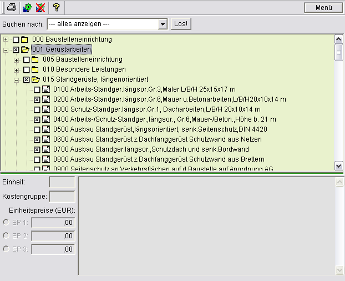Image resolution: width=345 pixels, height=281 pixels.
Task: Click document icon of item 0800
Action: pyautogui.click(x=46, y=159)
